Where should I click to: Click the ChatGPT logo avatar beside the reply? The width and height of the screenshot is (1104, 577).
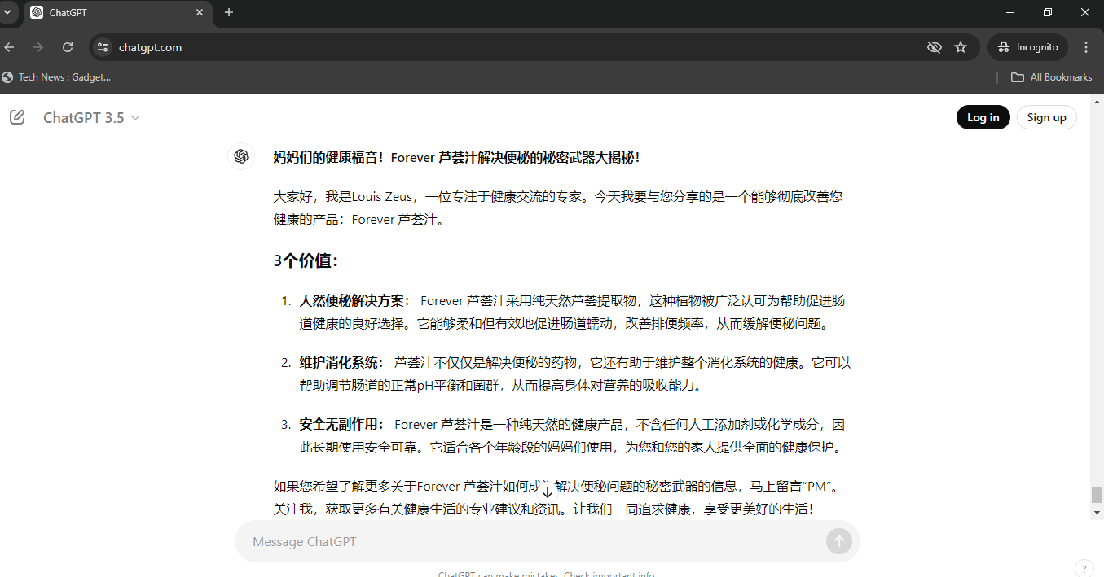[x=241, y=156]
